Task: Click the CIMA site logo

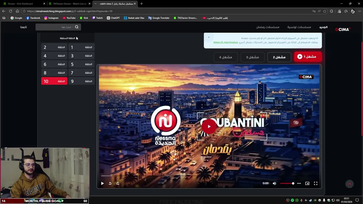Action: click(343, 29)
